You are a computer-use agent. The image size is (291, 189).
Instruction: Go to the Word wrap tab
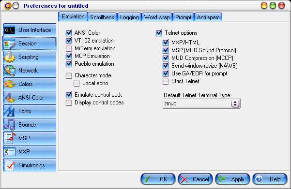pyautogui.click(x=157, y=17)
